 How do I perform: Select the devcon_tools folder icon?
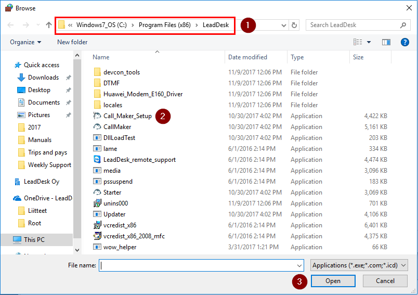click(97, 72)
